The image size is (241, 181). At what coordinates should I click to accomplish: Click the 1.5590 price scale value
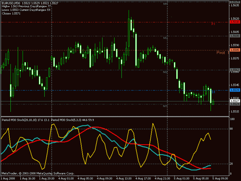(x=235, y=45)
